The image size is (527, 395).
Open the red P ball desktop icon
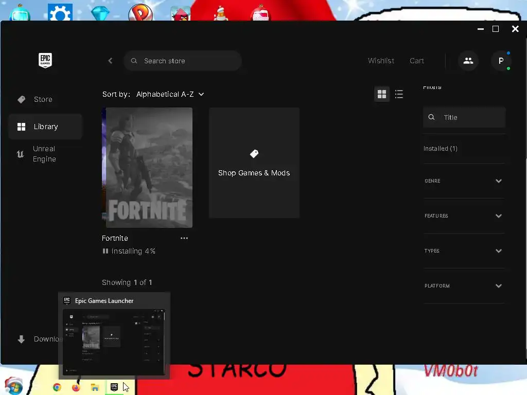tap(140, 13)
